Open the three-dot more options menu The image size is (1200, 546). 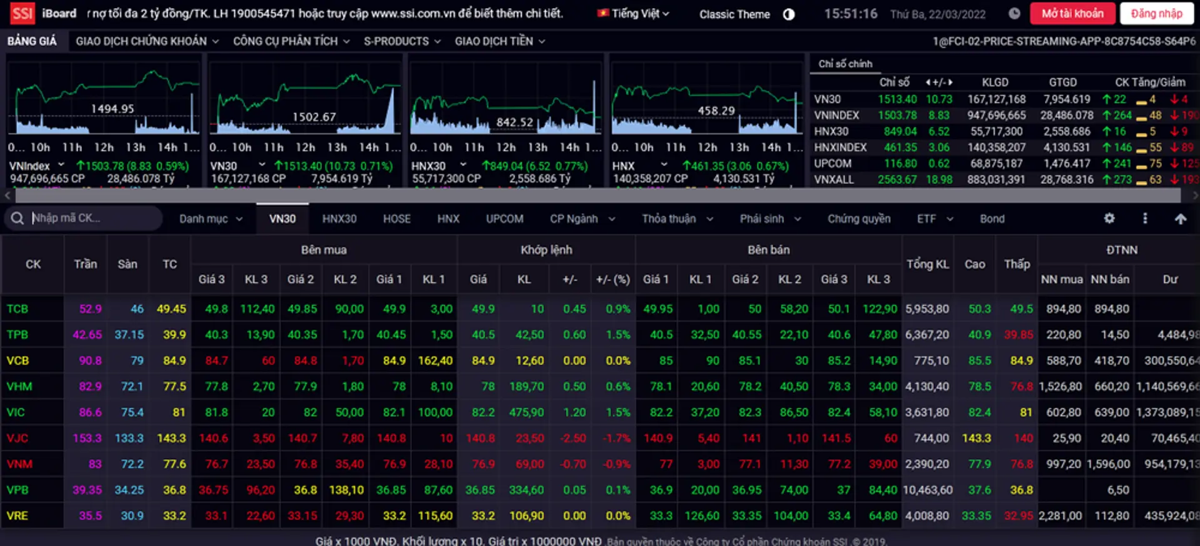(1145, 218)
